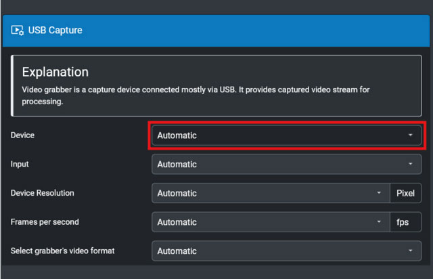Click the Device field label
Screen dimensions: 433x279
[22, 135]
